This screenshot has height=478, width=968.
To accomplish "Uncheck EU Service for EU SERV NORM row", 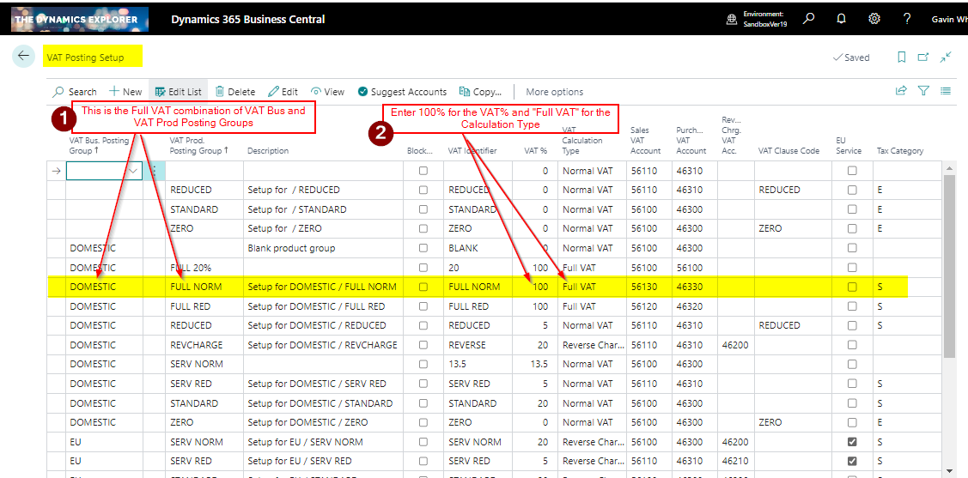I will [x=852, y=442].
